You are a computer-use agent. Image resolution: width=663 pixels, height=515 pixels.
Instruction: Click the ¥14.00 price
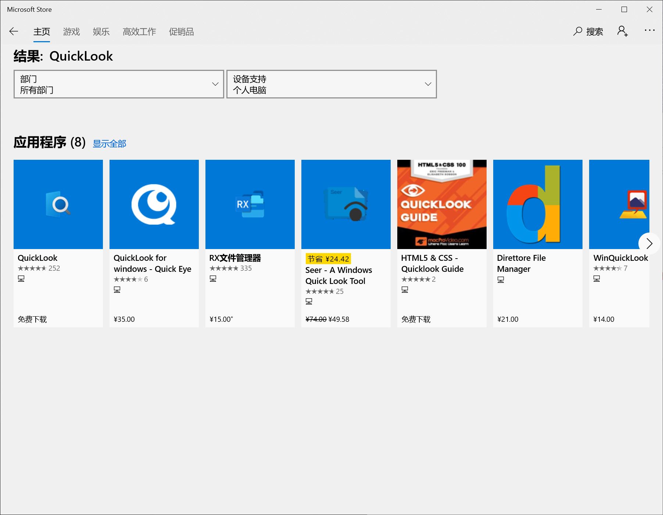point(604,319)
